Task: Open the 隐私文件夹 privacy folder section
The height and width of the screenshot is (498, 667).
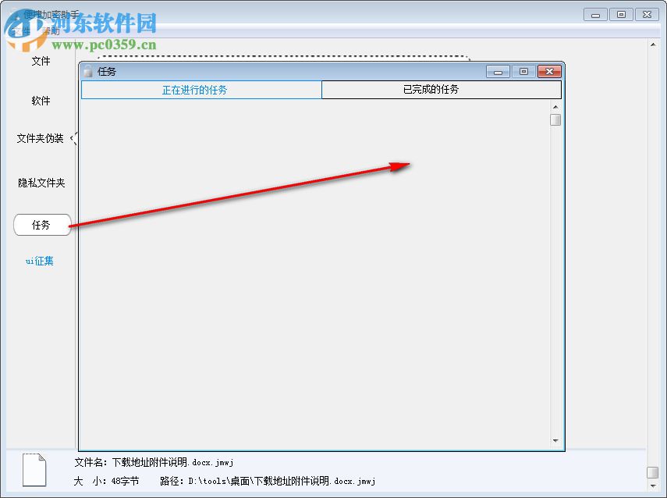Action: (x=40, y=183)
